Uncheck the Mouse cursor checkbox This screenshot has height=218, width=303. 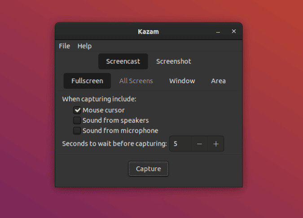click(77, 110)
